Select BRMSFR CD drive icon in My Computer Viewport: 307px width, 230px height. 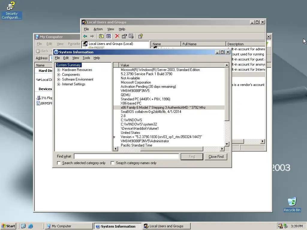coord(38,103)
